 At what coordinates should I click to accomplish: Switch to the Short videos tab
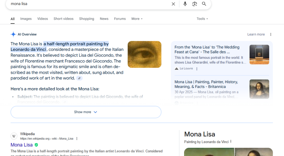63,19
